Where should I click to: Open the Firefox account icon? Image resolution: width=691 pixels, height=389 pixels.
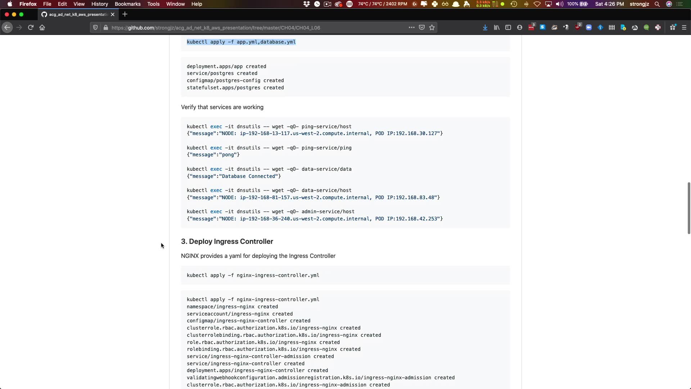(520, 27)
